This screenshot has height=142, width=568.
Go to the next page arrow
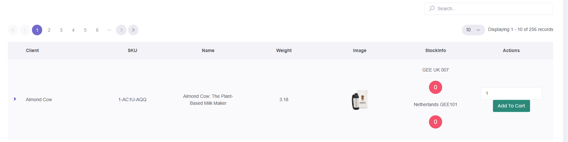pos(121,30)
